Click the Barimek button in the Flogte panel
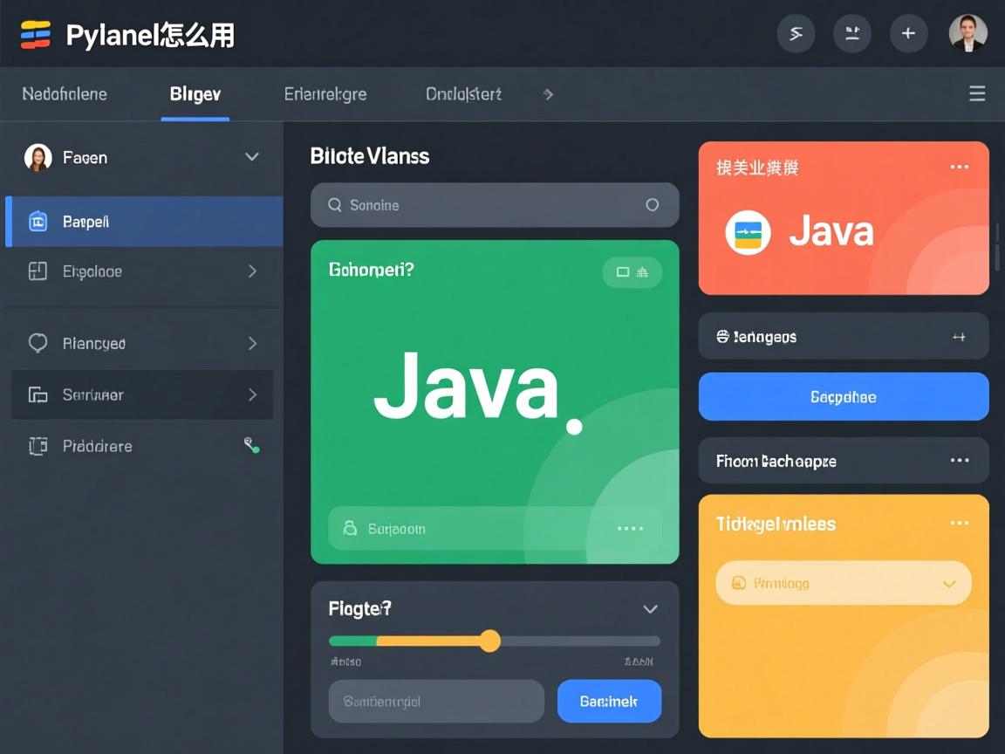This screenshot has height=754, width=1005. click(x=609, y=701)
